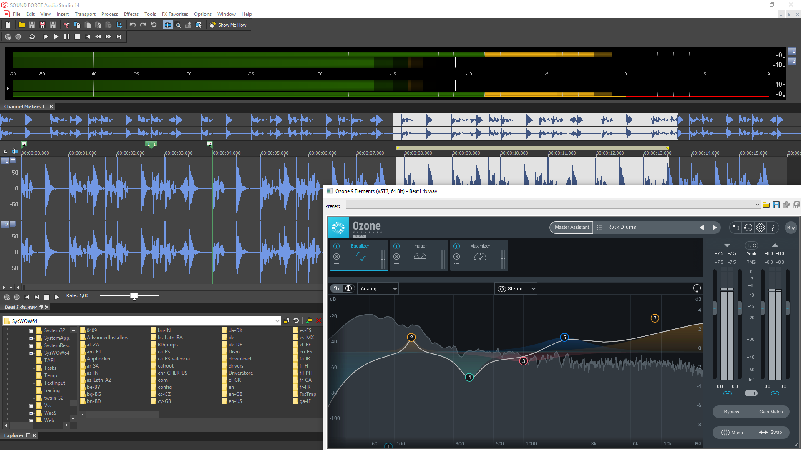
Task: Fast forward using the transport toolbar
Action: click(x=108, y=37)
